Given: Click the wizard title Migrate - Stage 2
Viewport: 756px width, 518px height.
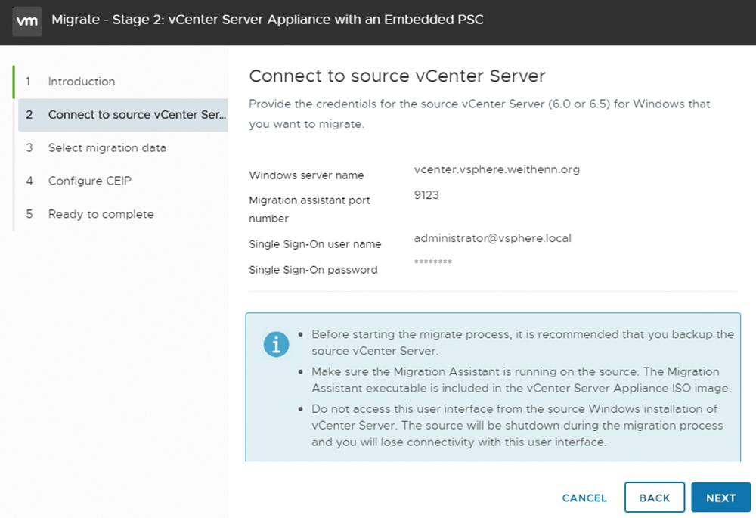Looking at the screenshot, I should coord(268,20).
